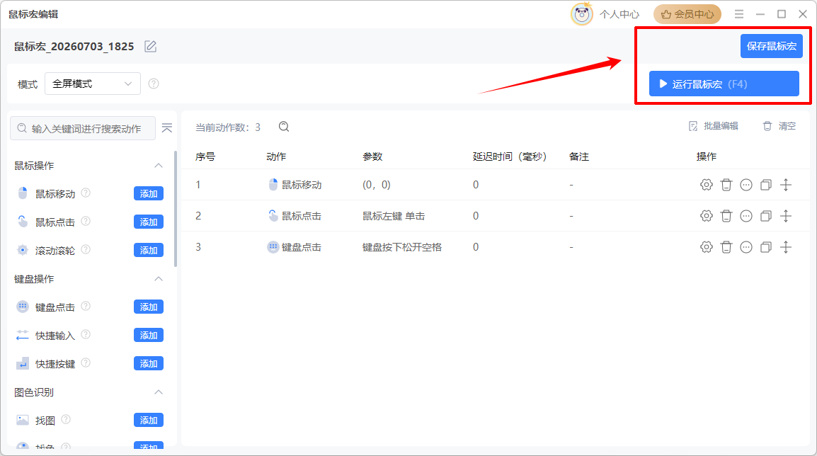Viewport: 817px width, 456px height.
Task: Click the left panel scrollbar
Action: [176, 208]
